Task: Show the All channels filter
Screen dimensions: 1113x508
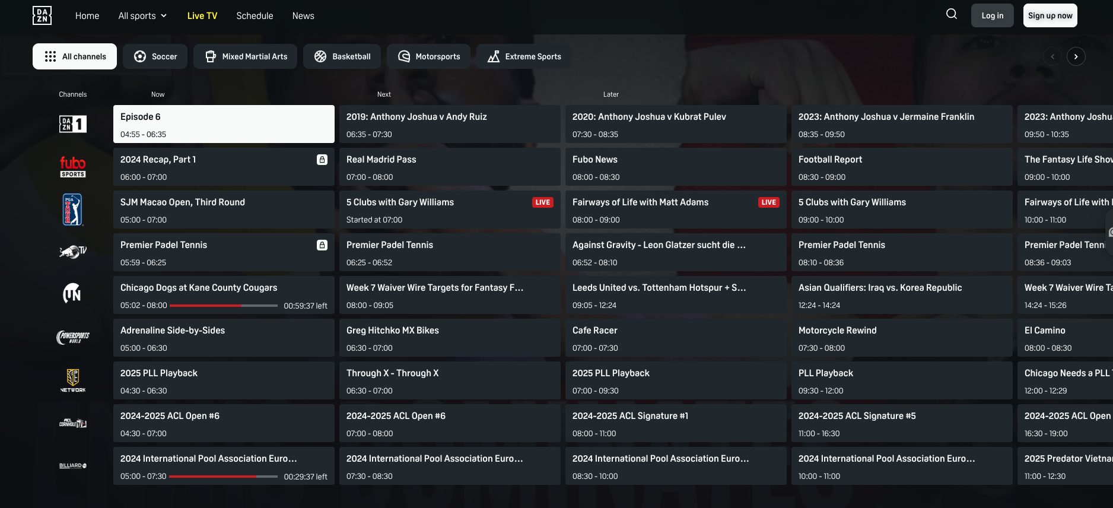Action: [75, 56]
